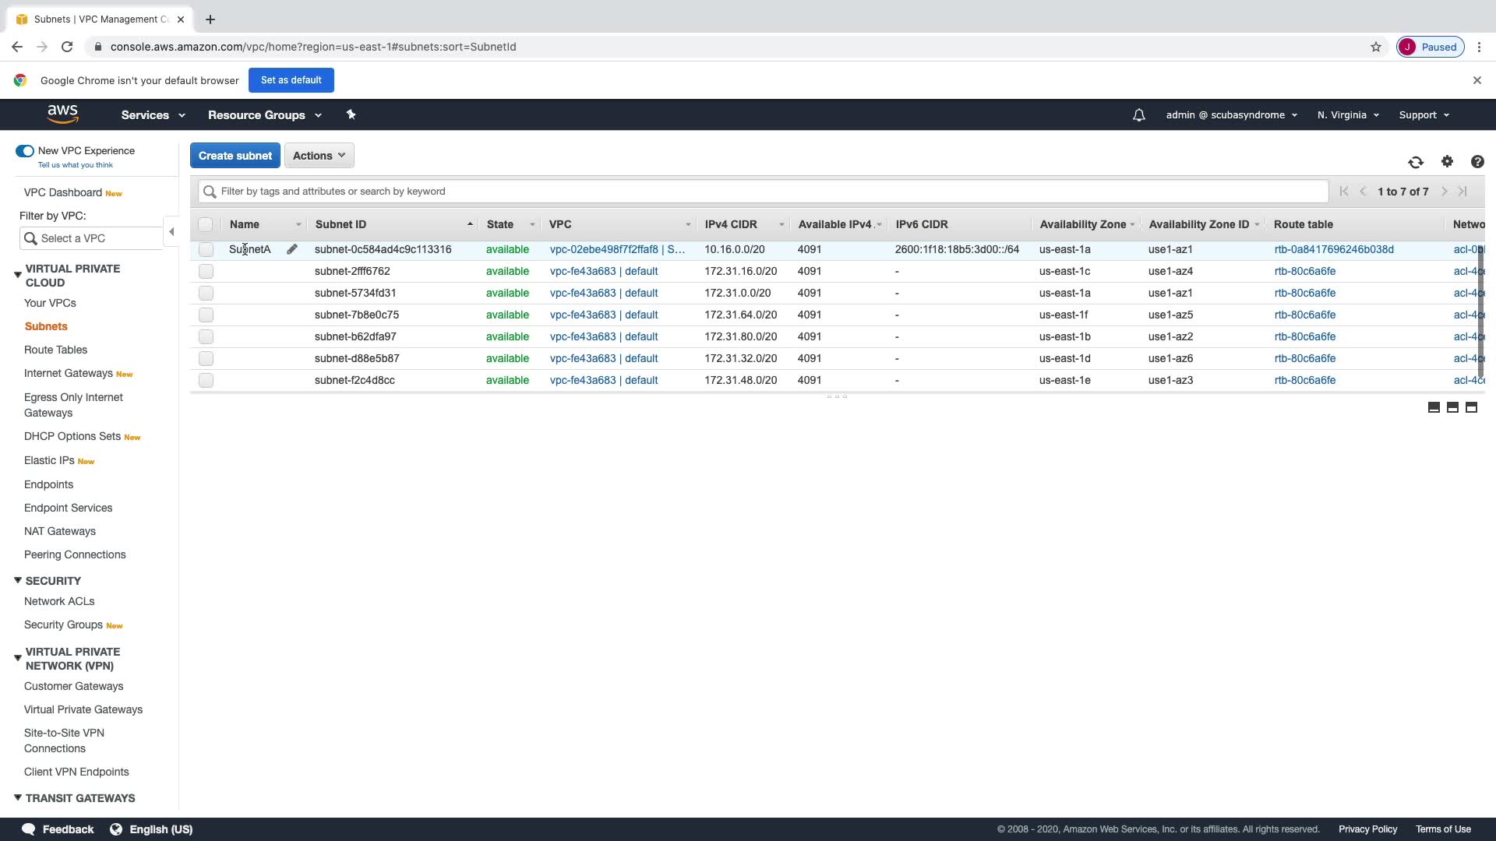Click the pushpin shortcut icon in navbar
This screenshot has height=841, width=1496.
point(351,114)
